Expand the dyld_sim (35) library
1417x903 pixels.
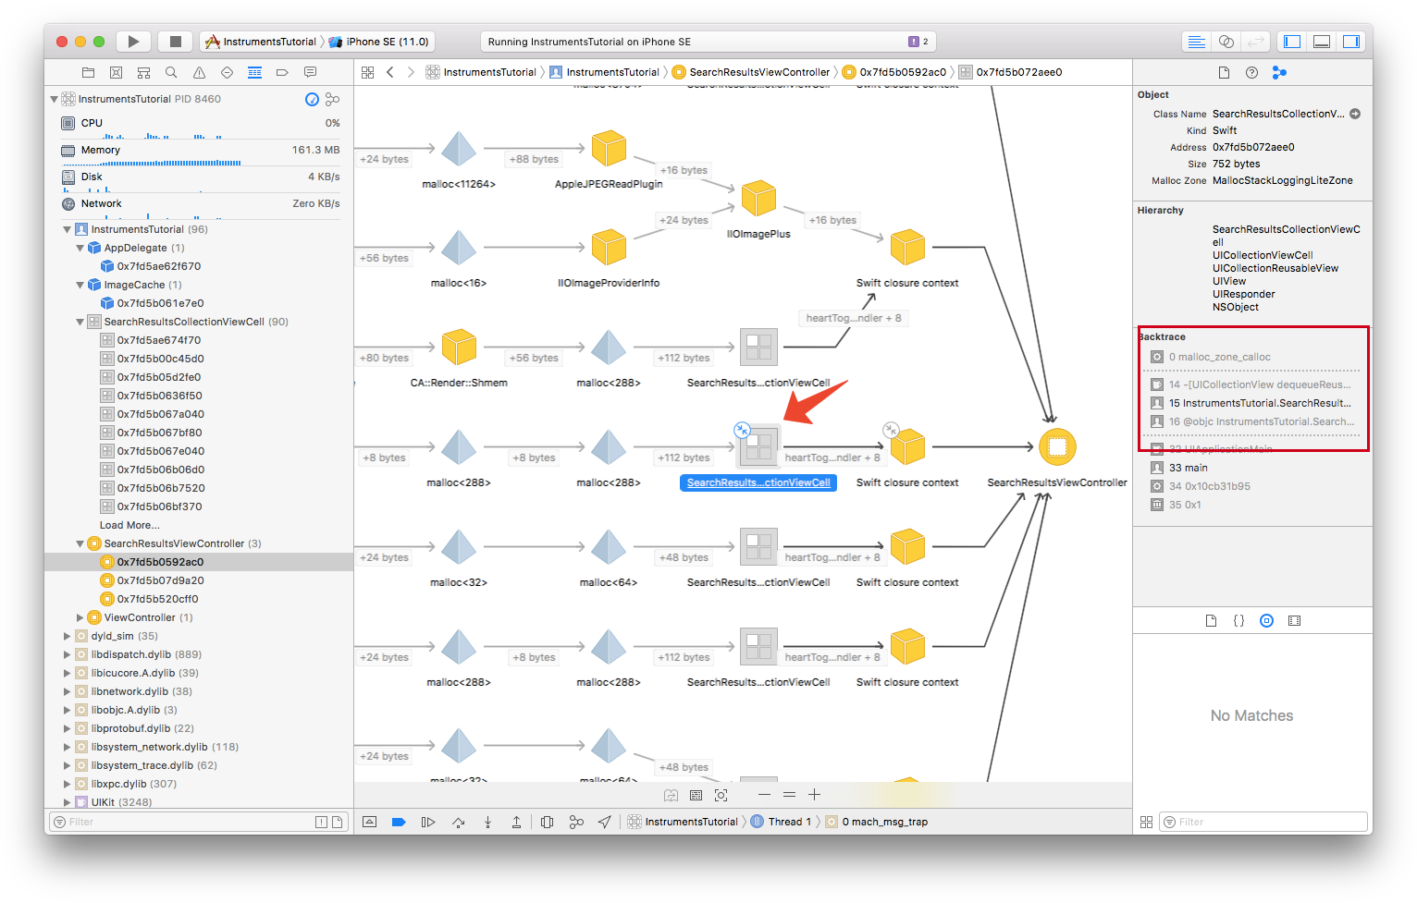point(67,636)
